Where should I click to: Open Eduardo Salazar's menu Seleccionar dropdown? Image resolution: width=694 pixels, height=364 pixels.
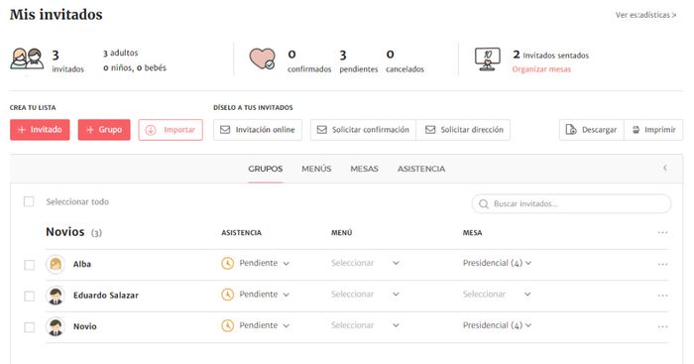point(365,294)
